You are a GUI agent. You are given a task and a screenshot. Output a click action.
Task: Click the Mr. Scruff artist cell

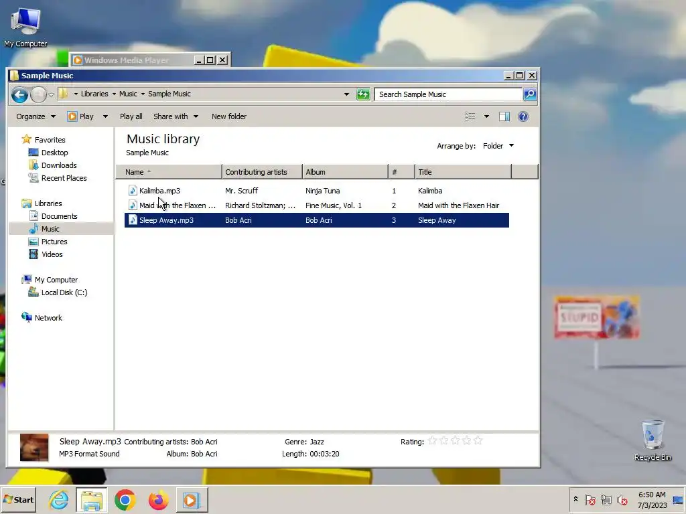click(x=241, y=191)
